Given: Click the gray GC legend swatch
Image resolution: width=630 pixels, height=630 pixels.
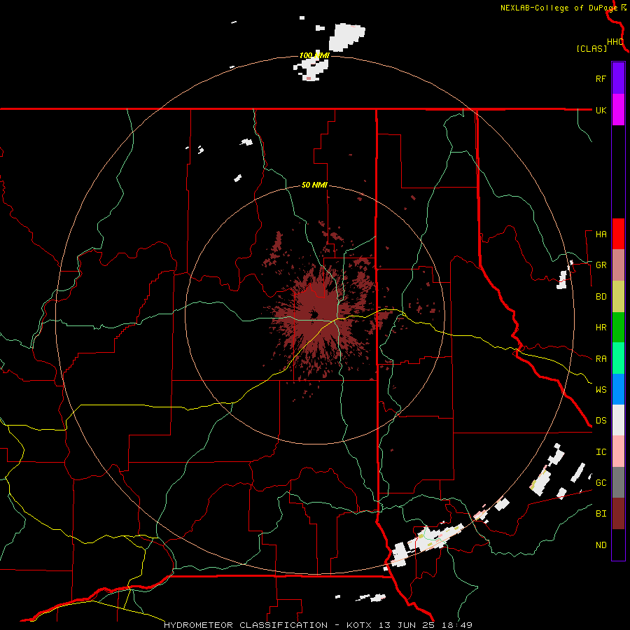Looking at the screenshot, I should point(618,482).
